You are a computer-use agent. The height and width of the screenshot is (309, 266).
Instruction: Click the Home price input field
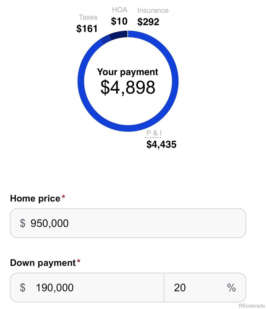pyautogui.click(x=128, y=223)
